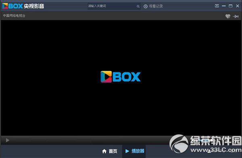
Task: Open the main menu dropdown in the title bar
Action: tap(217, 6)
